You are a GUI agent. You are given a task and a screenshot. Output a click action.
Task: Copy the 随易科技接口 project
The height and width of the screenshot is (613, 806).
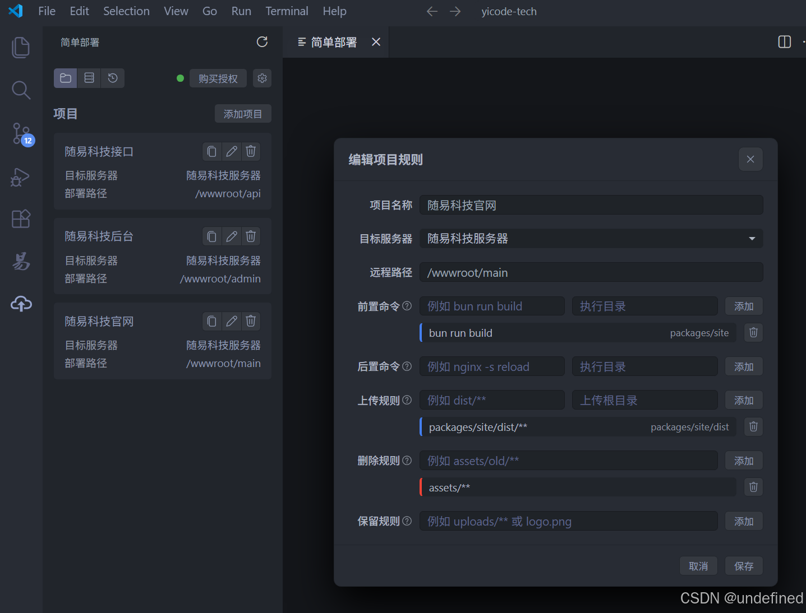(212, 151)
